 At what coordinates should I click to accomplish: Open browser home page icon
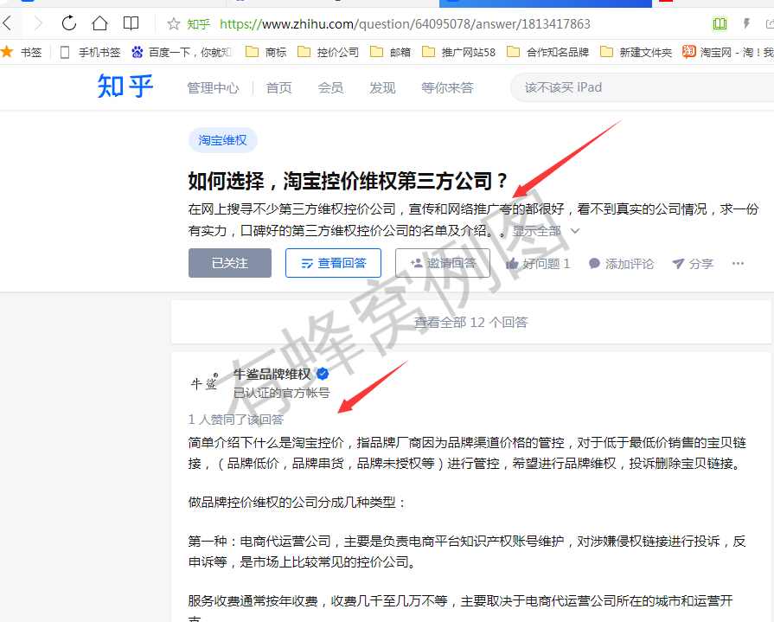[99, 23]
